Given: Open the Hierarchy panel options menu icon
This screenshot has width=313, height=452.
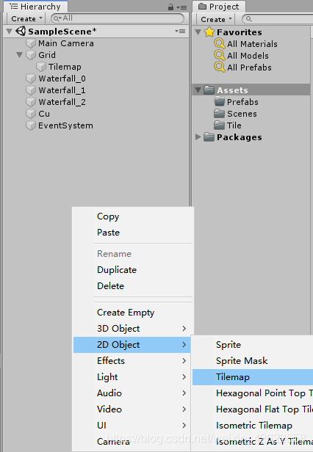Looking at the screenshot, I should pos(182,7).
